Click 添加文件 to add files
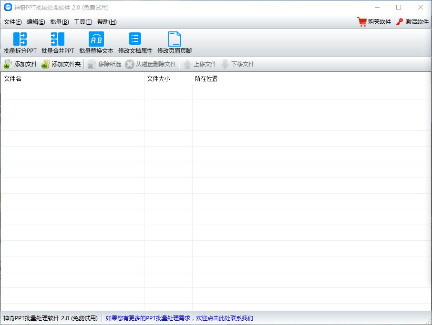Image resolution: width=432 pixels, height=325 pixels. coord(21,64)
